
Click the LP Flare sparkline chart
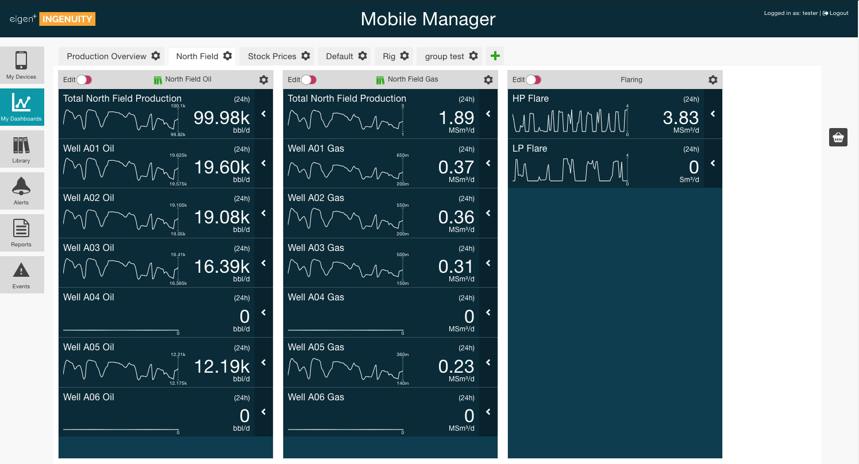pyautogui.click(x=570, y=169)
